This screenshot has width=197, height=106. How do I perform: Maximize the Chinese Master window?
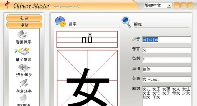[x=183, y=6]
